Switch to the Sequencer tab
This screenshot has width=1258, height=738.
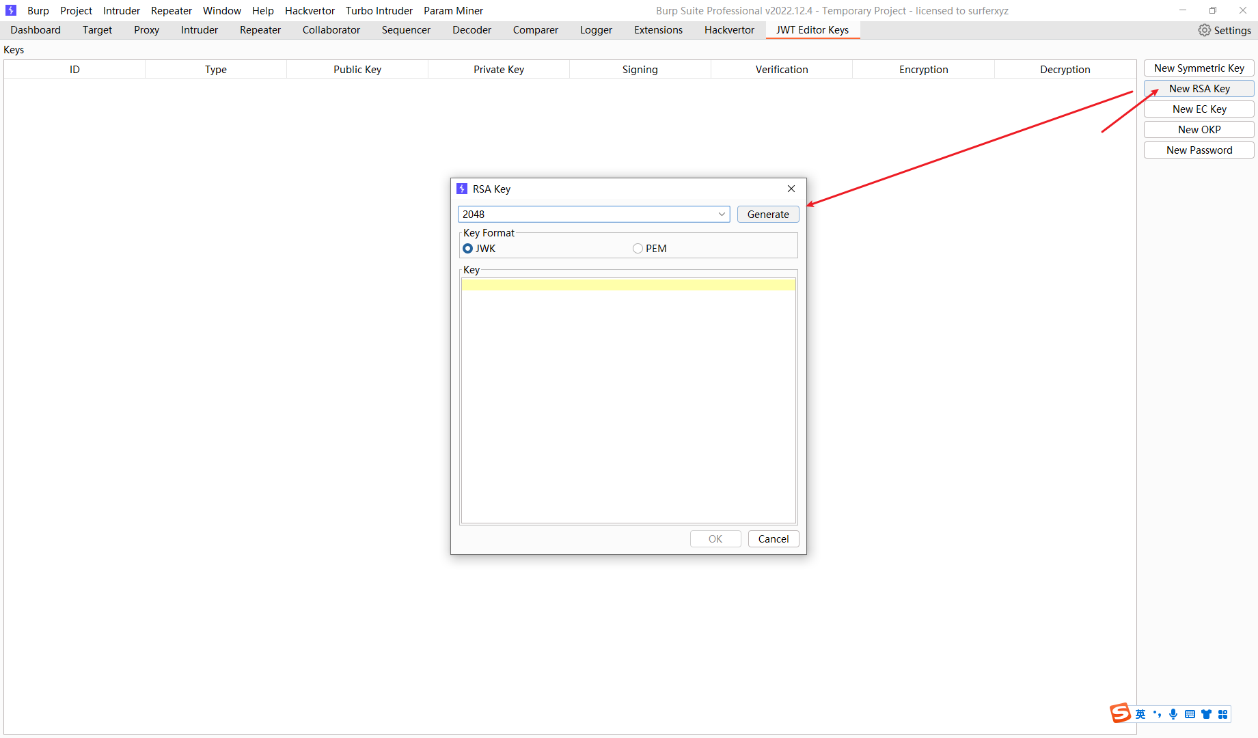tap(406, 30)
